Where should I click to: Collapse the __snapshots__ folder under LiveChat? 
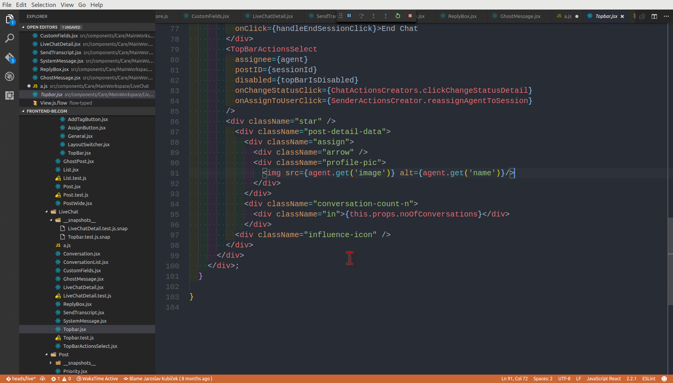79,220
